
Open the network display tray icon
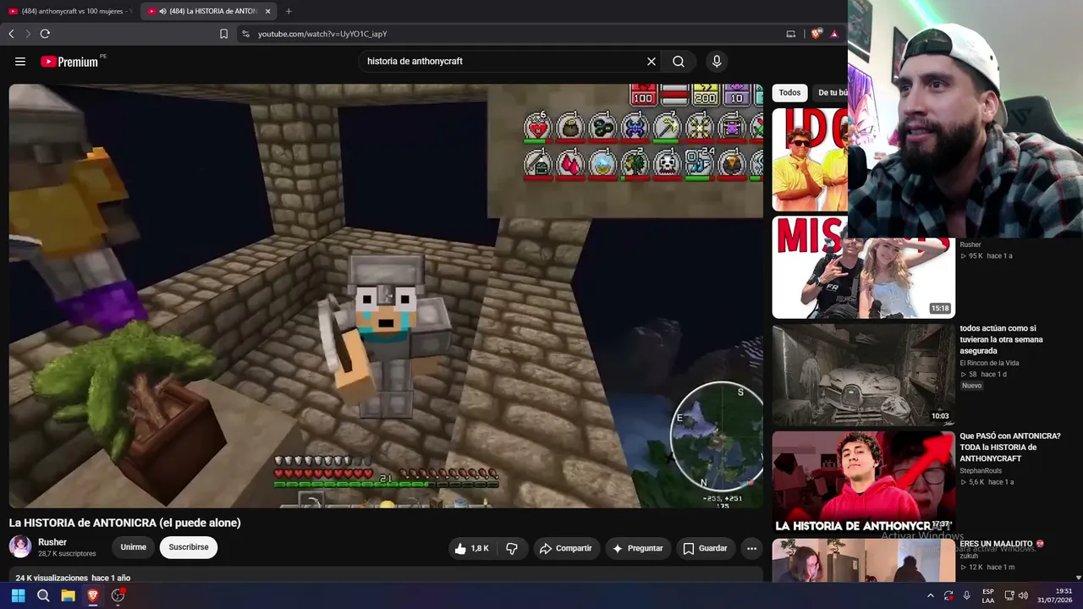(1009, 595)
